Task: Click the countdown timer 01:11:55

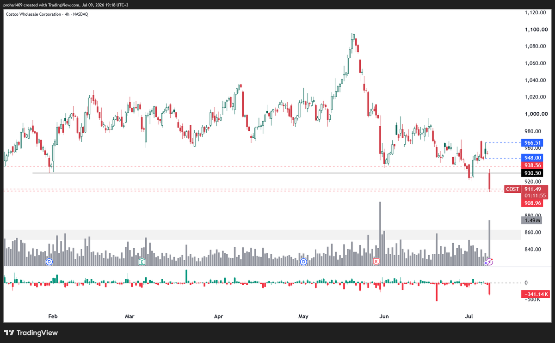Action: coord(534,196)
